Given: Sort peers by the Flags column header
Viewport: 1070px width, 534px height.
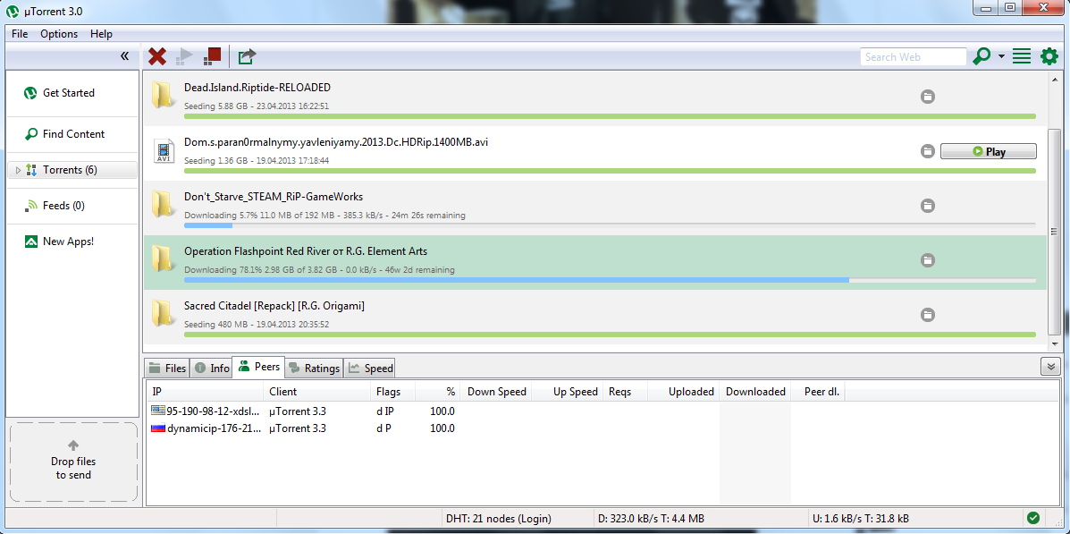Looking at the screenshot, I should [x=392, y=391].
